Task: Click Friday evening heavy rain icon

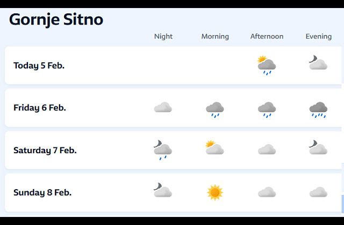Action: coord(318,109)
